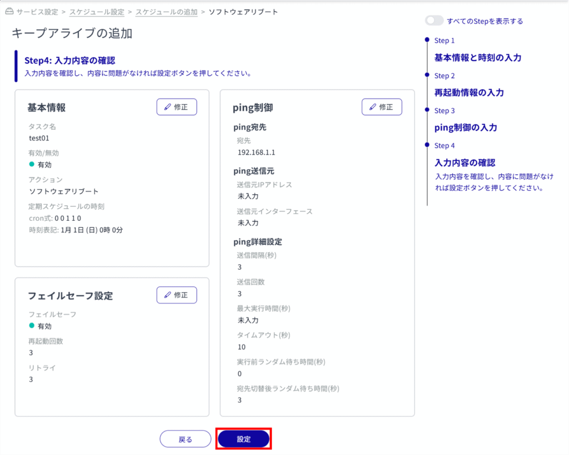Click the Step 2 dot marker in the stepper
Screen dimensions: 569x455
(427, 75)
